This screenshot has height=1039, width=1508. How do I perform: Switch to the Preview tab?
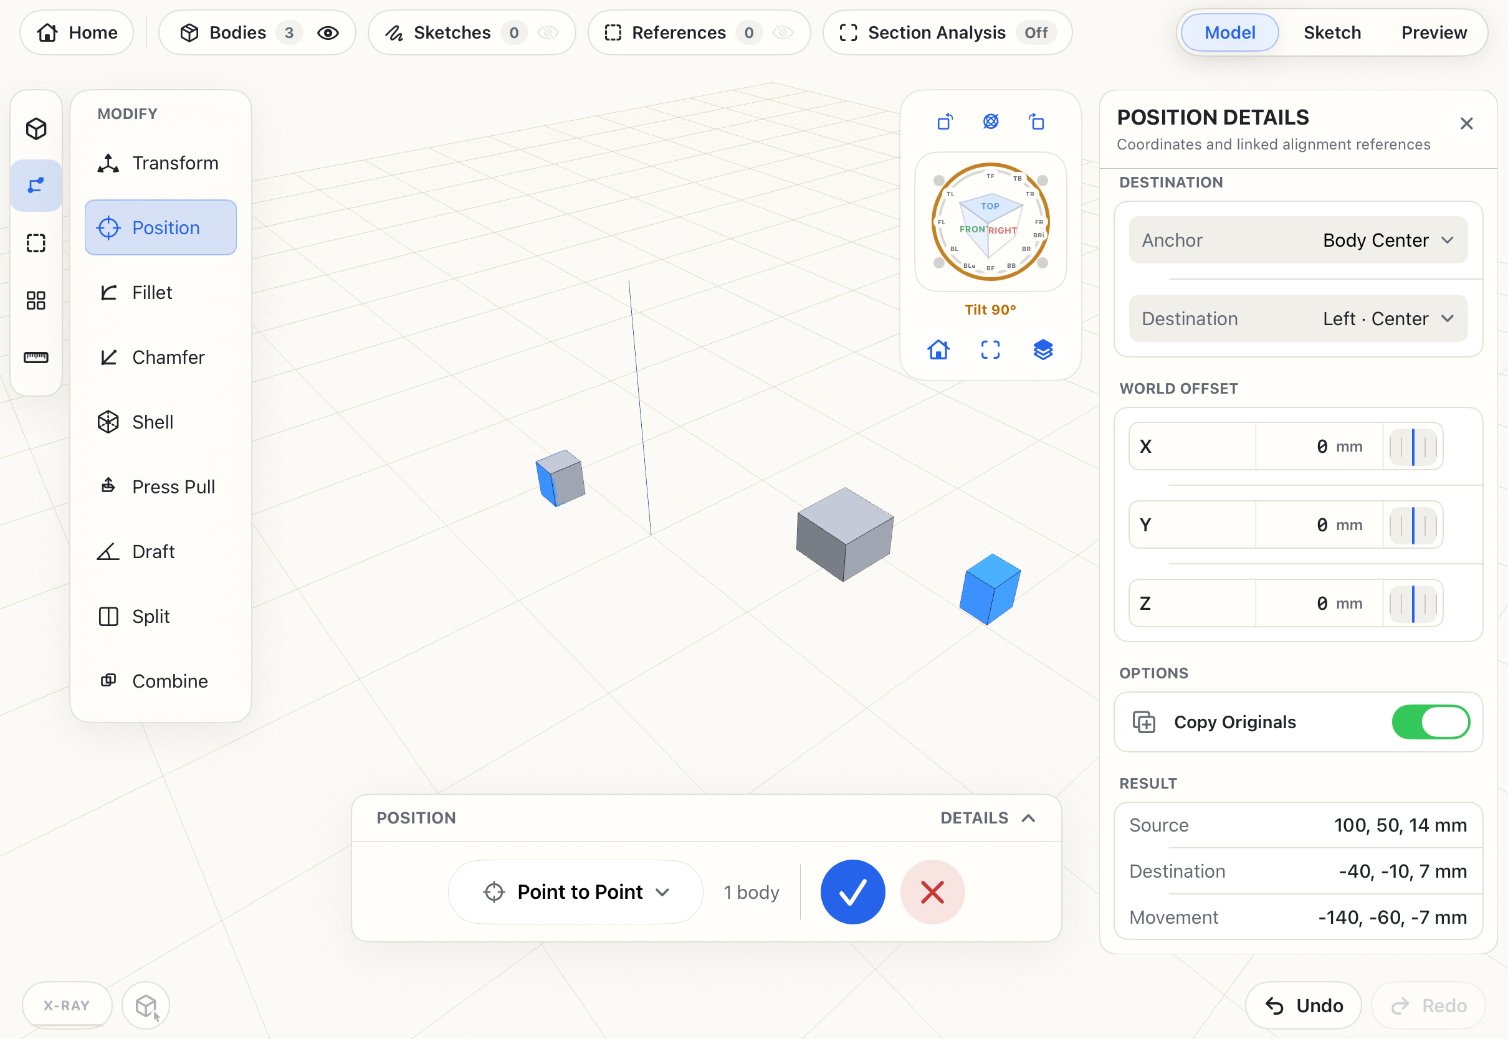[x=1434, y=32]
